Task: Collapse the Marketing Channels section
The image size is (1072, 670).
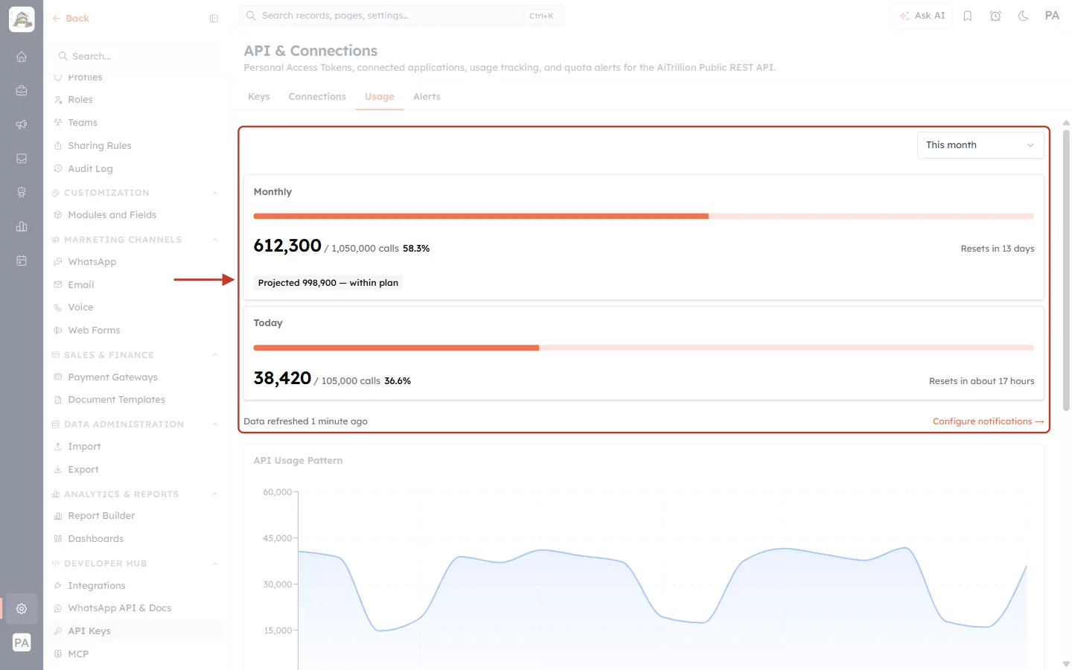Action: (x=214, y=240)
